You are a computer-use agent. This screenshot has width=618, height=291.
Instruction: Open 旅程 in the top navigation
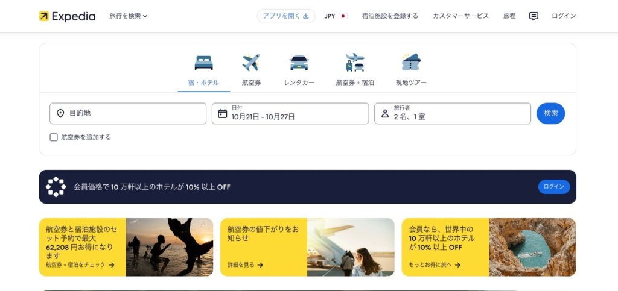pyautogui.click(x=509, y=16)
